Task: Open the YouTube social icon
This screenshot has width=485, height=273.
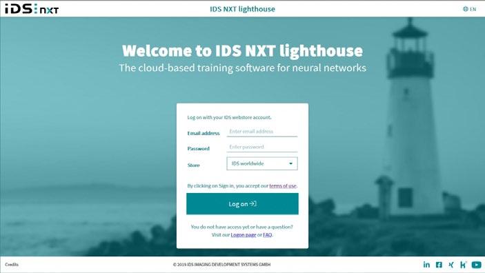Action: pyautogui.click(x=476, y=265)
